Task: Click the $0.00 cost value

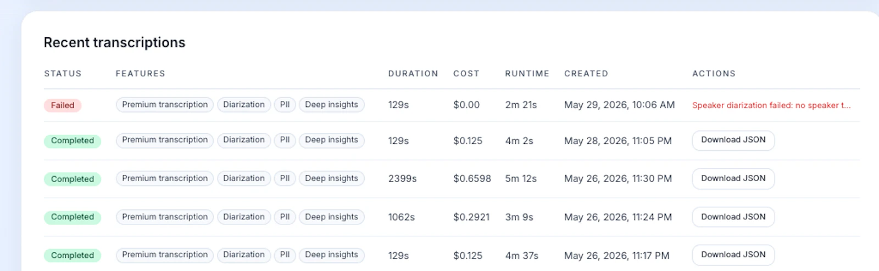Action: (x=466, y=105)
